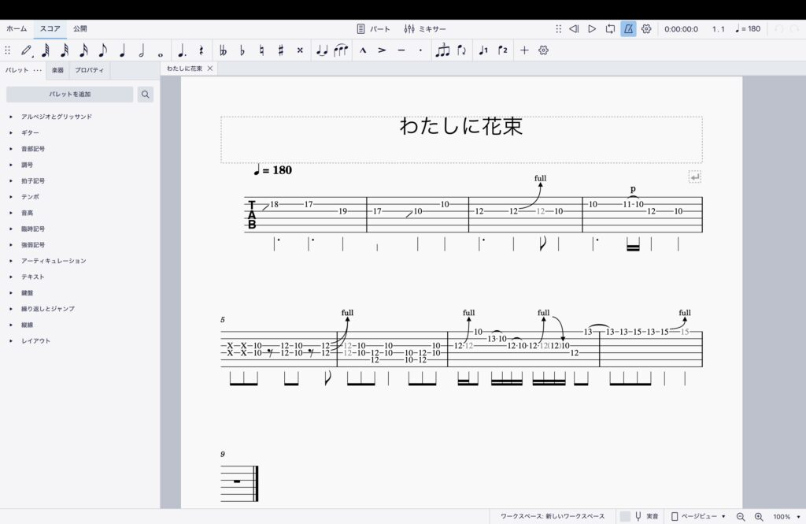The height and width of the screenshot is (524, 806).
Task: Open the 公開 tab
Action: pos(79,29)
